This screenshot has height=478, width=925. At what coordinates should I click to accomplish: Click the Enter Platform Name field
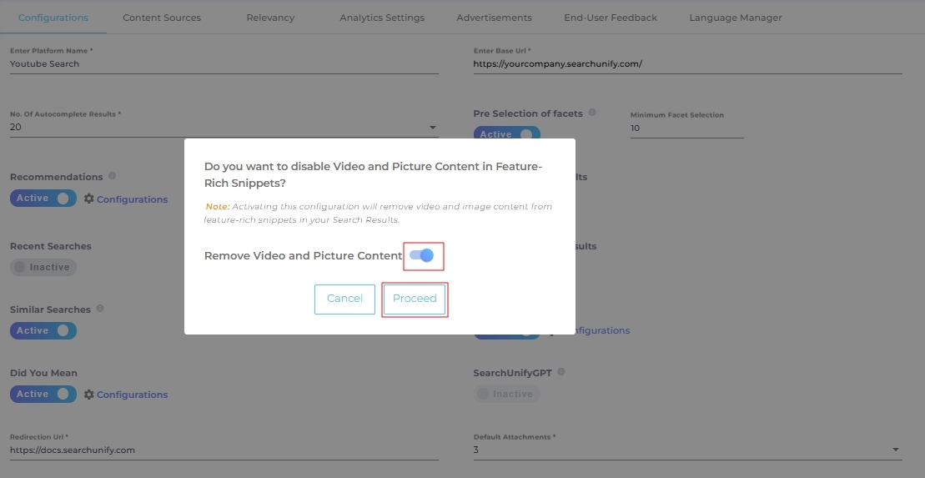tap(224, 64)
